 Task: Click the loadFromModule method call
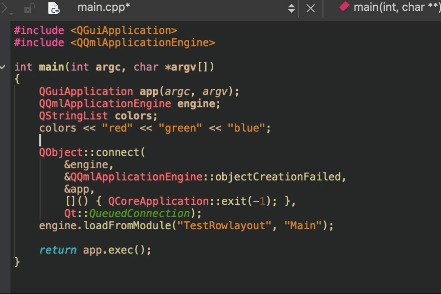point(128,226)
